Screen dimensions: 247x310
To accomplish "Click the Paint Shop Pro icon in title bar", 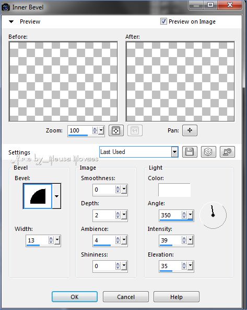I will 6,7.
